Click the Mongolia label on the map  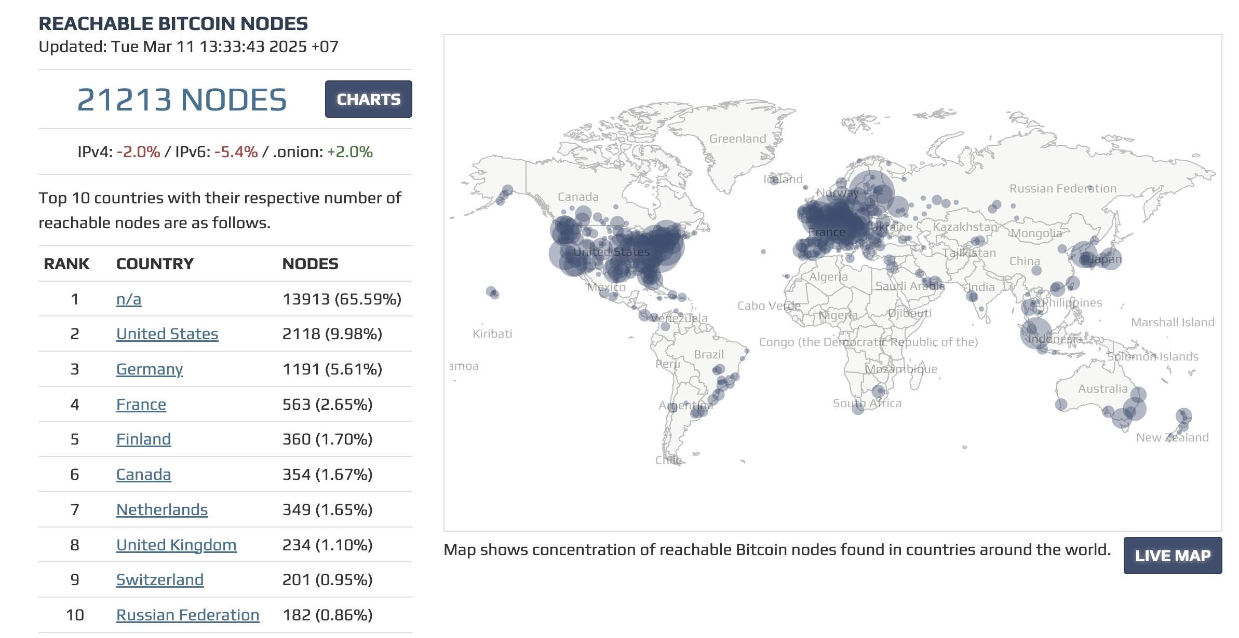(1035, 233)
